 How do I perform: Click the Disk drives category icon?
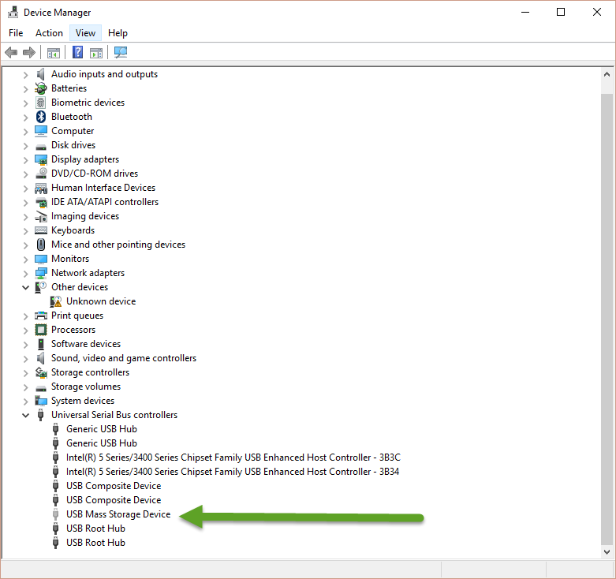tap(41, 147)
